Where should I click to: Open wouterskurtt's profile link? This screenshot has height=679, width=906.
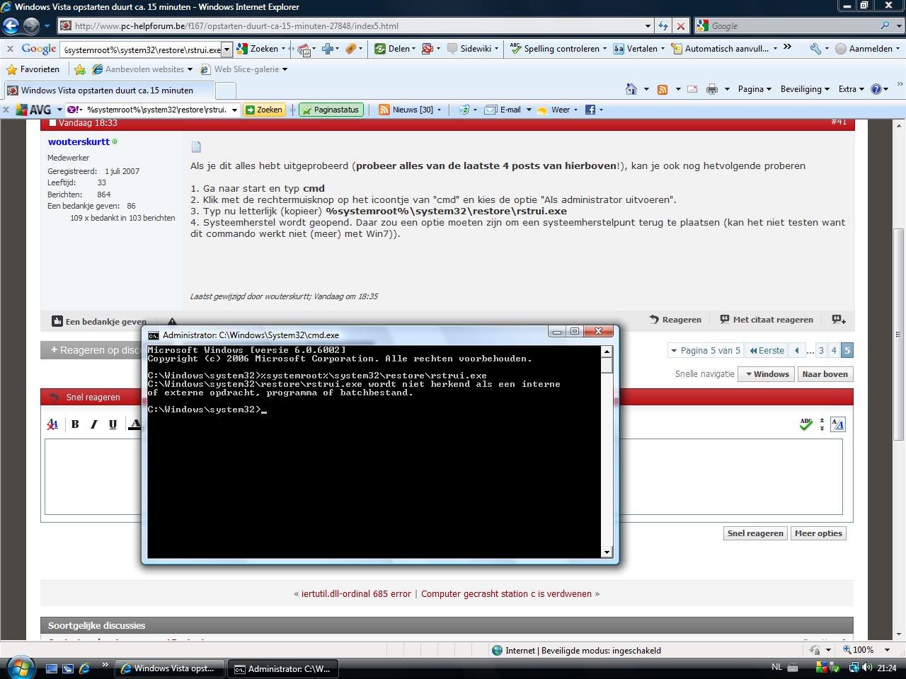[79, 141]
